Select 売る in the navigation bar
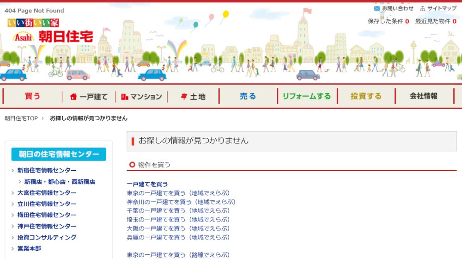Image resolution: width=462 pixels, height=259 pixels. [x=248, y=96]
